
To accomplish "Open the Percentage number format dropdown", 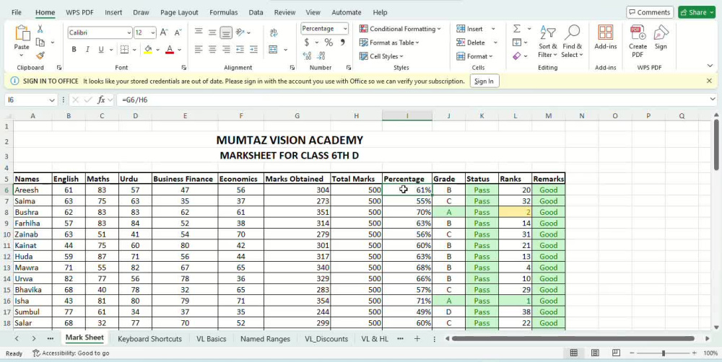I will point(345,29).
